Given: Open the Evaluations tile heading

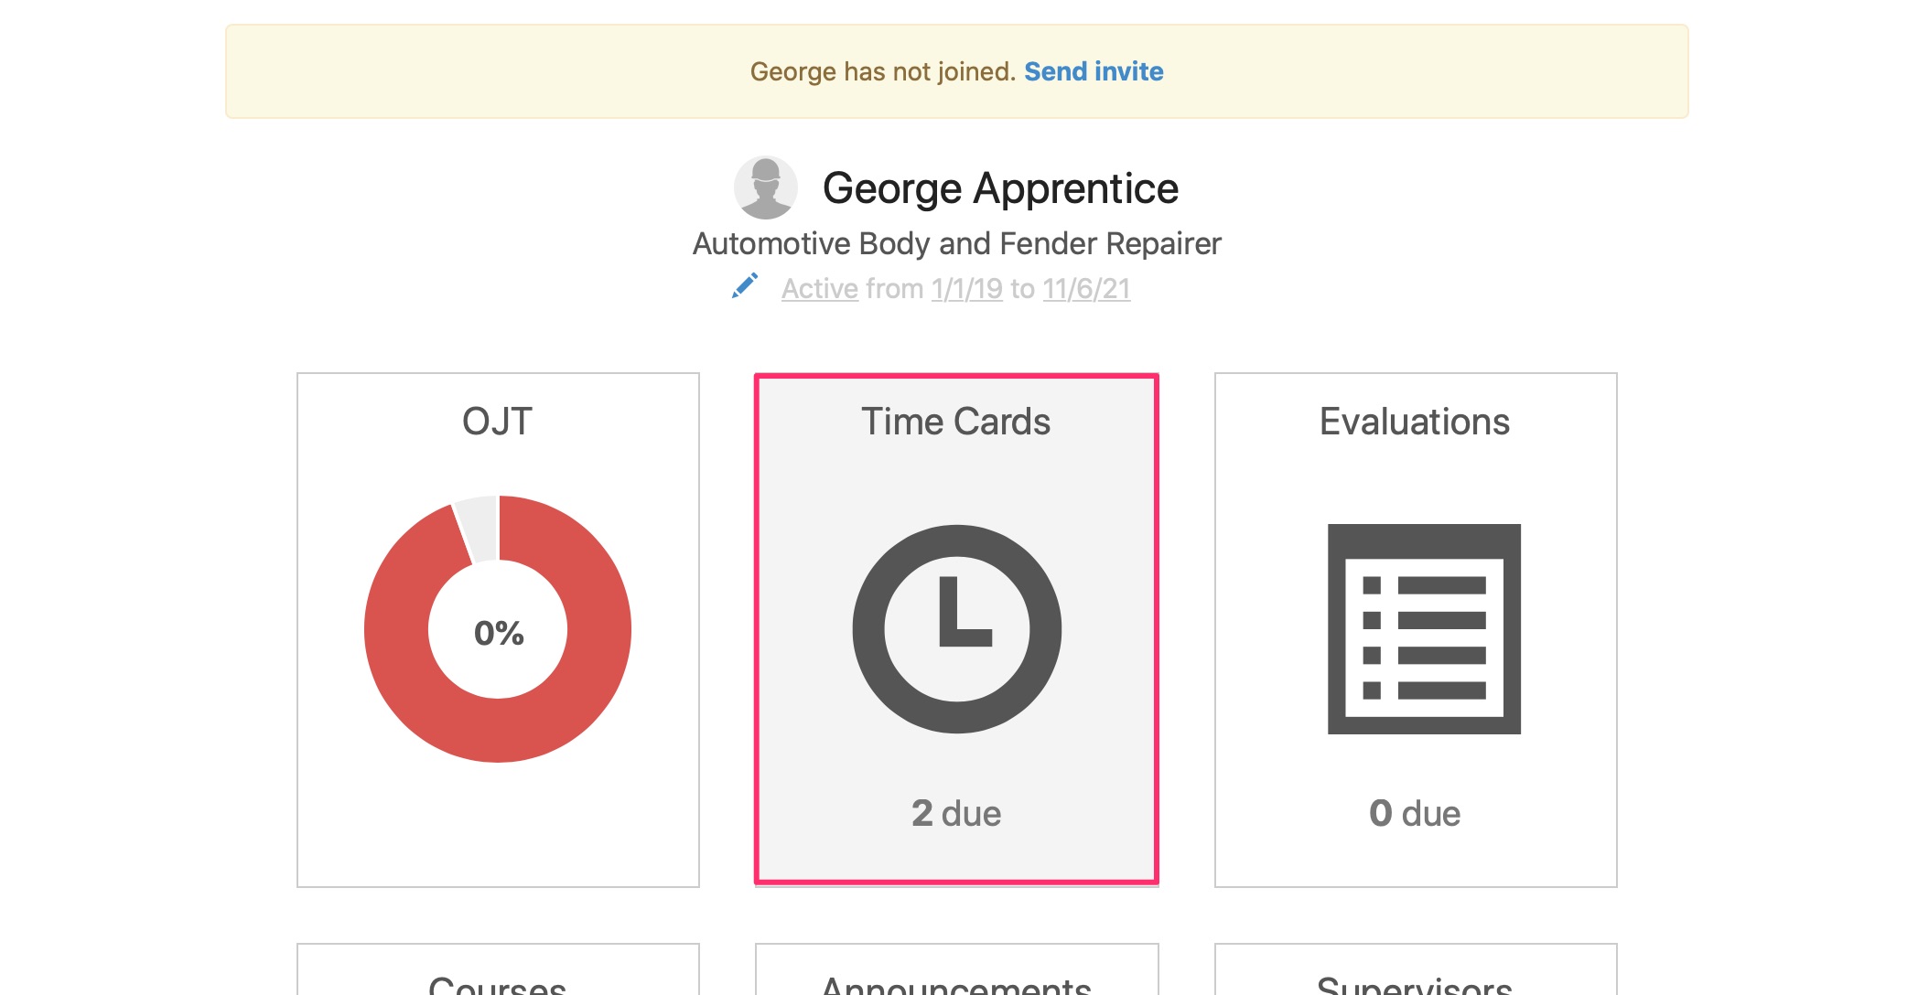Looking at the screenshot, I should click(x=1415, y=422).
